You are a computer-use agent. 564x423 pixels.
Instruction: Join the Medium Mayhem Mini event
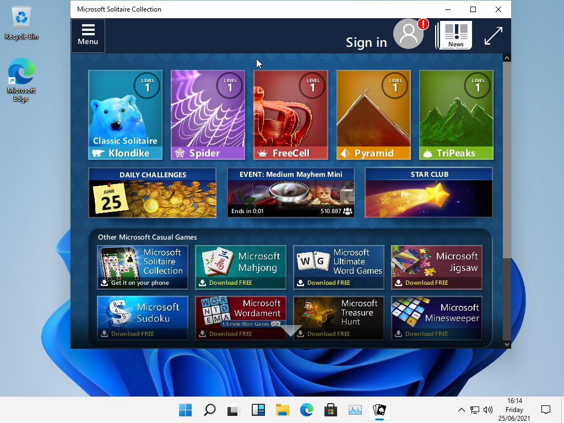(290, 193)
